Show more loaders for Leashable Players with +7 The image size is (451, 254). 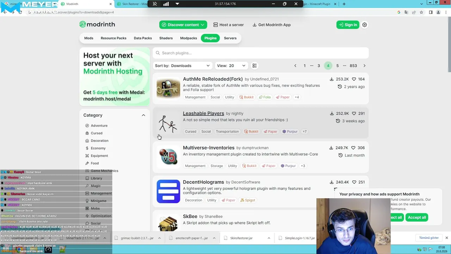pyautogui.click(x=304, y=132)
